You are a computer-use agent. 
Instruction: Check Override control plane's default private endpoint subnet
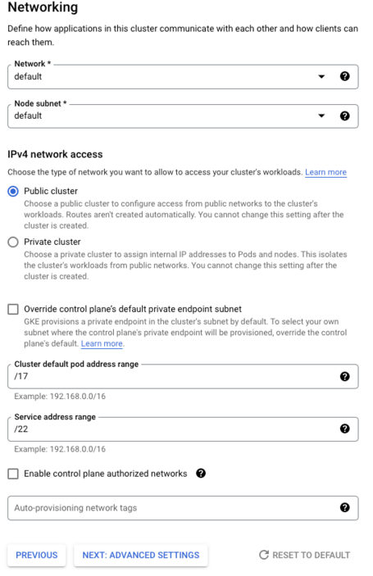click(x=13, y=310)
